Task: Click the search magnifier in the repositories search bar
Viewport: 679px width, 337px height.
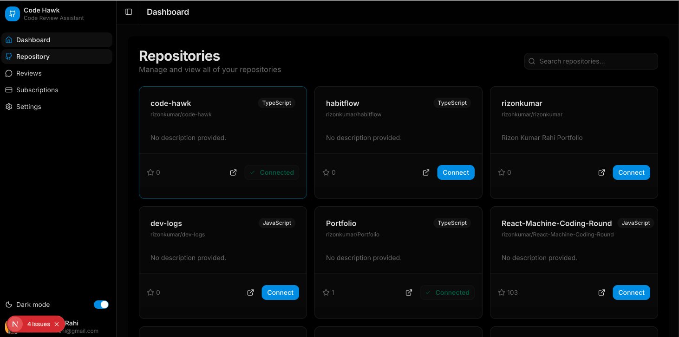Action: pyautogui.click(x=532, y=61)
